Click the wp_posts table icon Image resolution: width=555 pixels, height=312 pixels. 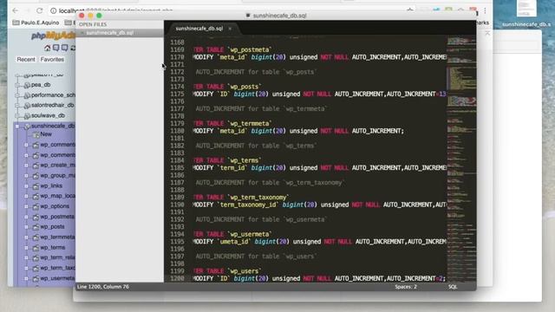36,227
